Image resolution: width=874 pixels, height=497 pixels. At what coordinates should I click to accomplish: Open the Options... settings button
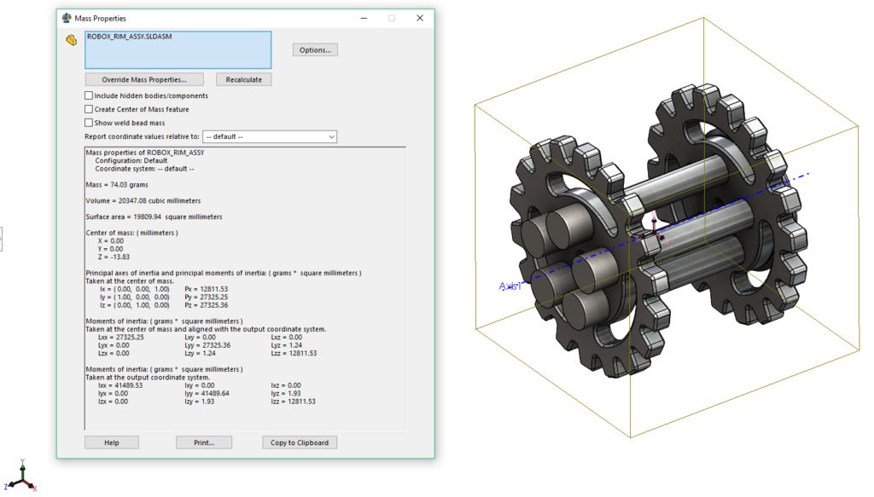pos(315,50)
